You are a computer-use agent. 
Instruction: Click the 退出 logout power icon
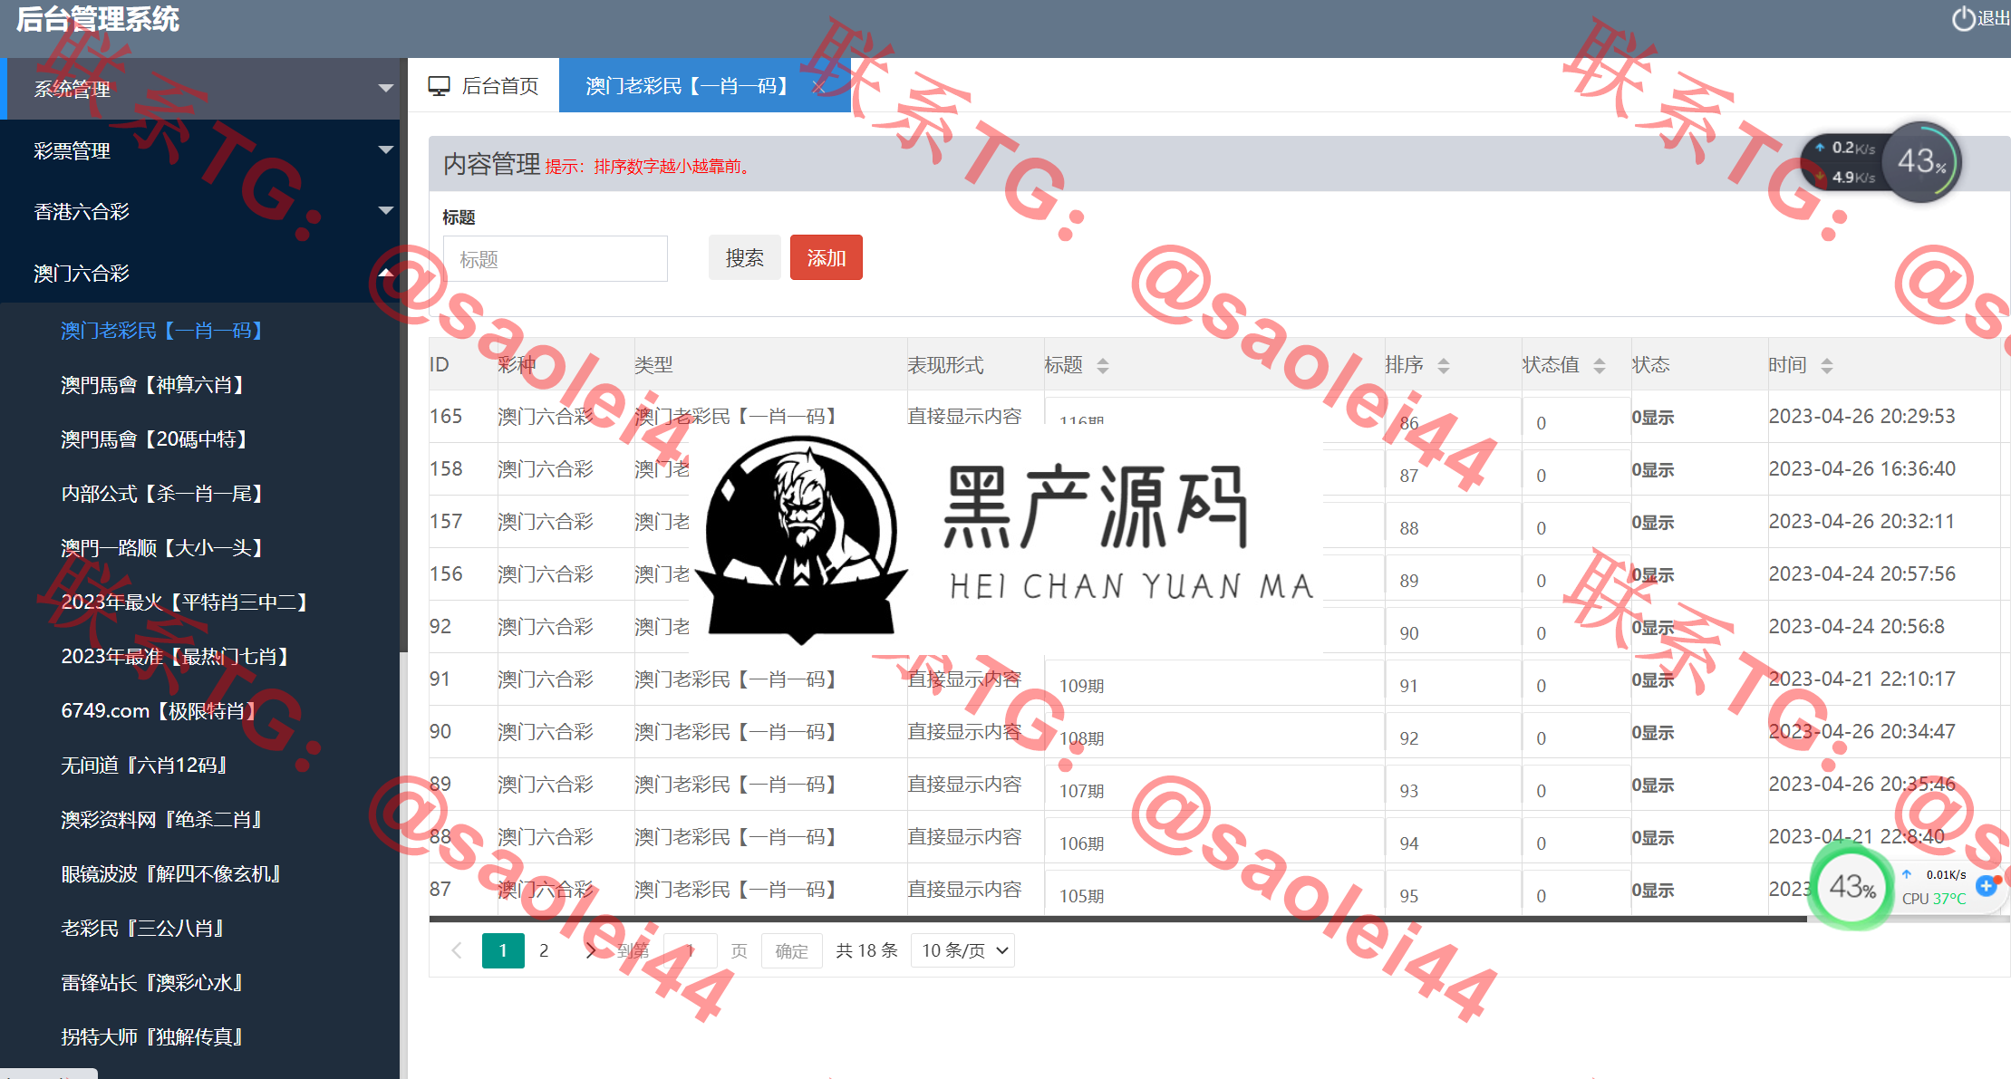click(x=1962, y=19)
